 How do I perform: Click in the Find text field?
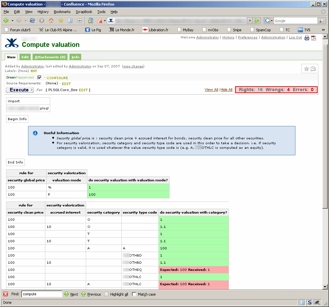(x=41, y=294)
